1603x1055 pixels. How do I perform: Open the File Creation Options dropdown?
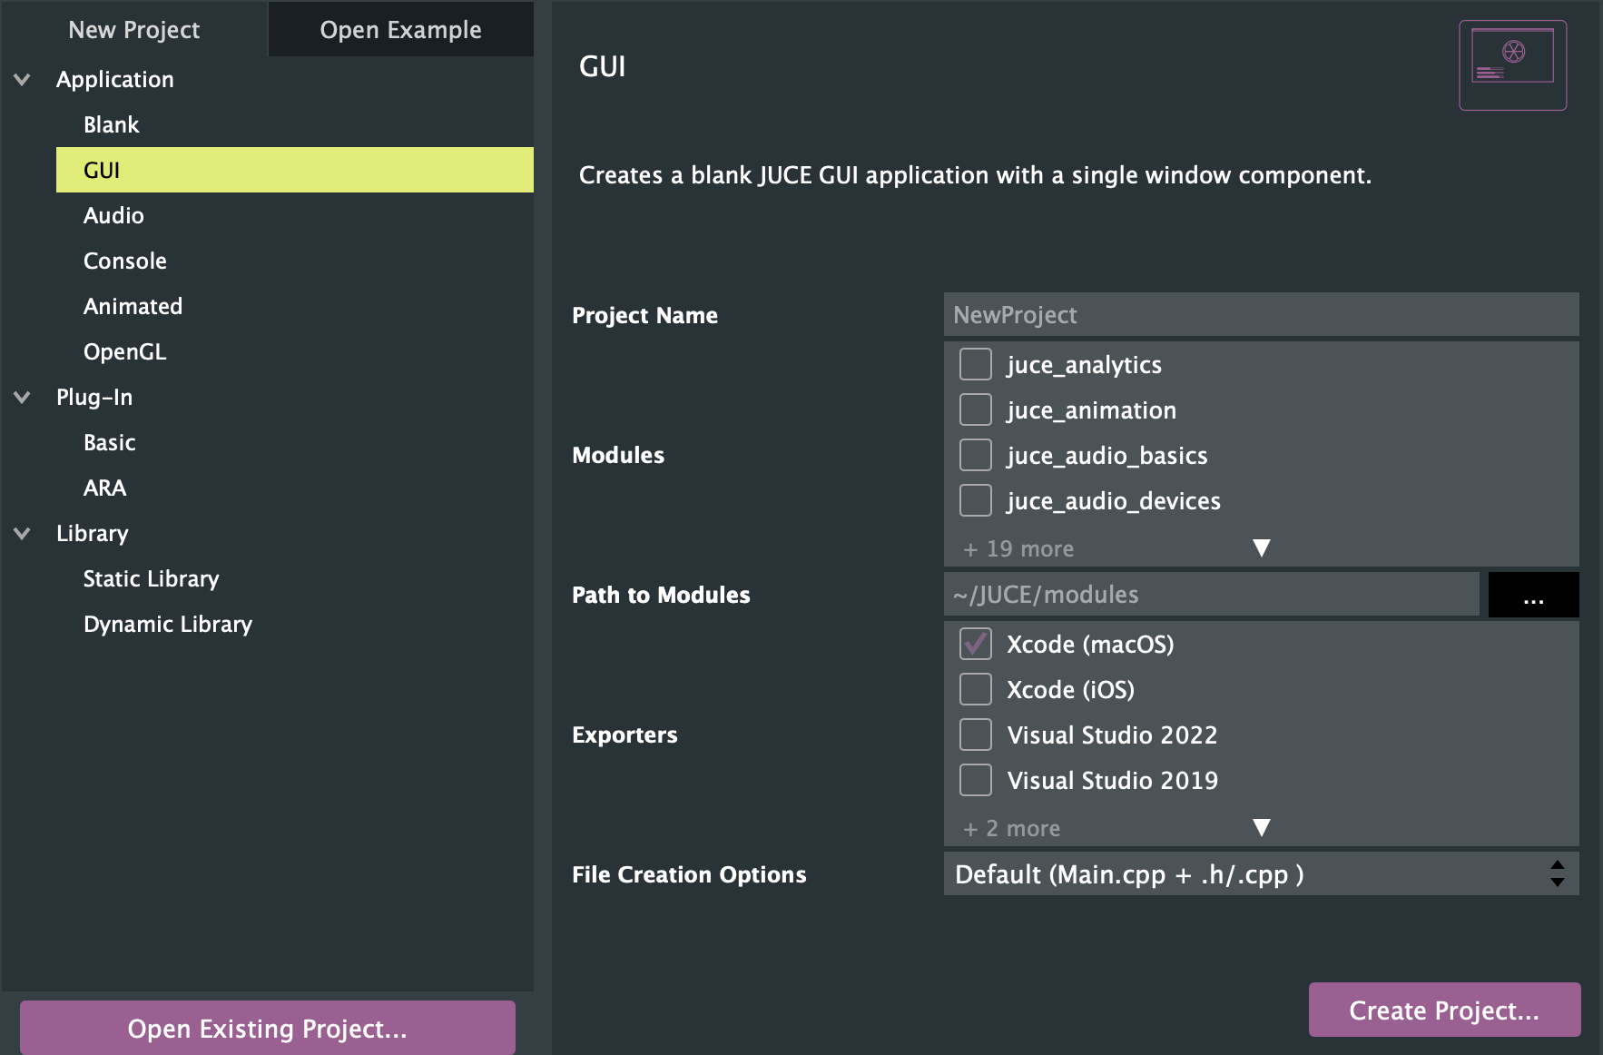(x=1261, y=873)
